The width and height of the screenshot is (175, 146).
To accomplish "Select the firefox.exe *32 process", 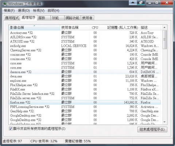I will click(x=85, y=102).
